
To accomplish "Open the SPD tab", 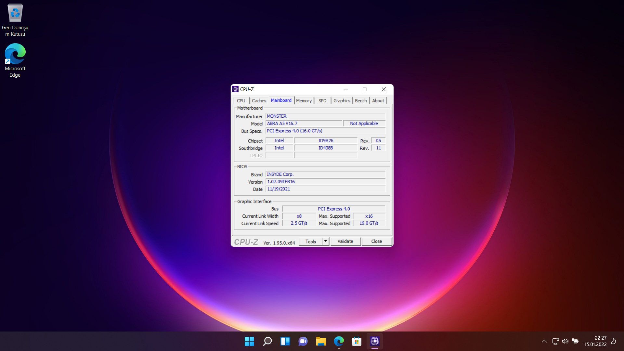I will point(322,101).
